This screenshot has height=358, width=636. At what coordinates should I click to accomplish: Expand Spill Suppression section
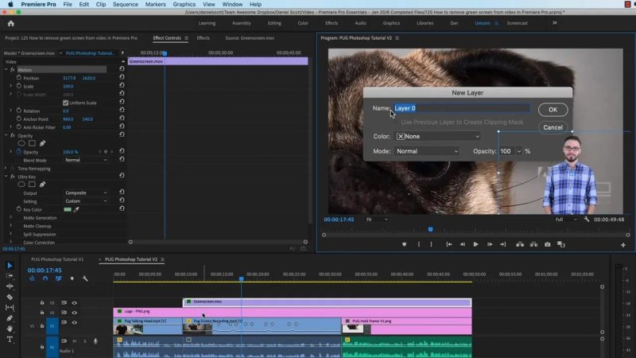(11, 234)
